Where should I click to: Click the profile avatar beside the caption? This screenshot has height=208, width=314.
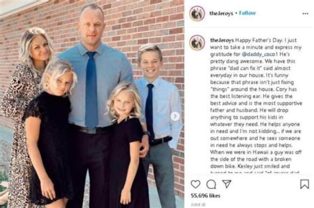click(x=197, y=42)
